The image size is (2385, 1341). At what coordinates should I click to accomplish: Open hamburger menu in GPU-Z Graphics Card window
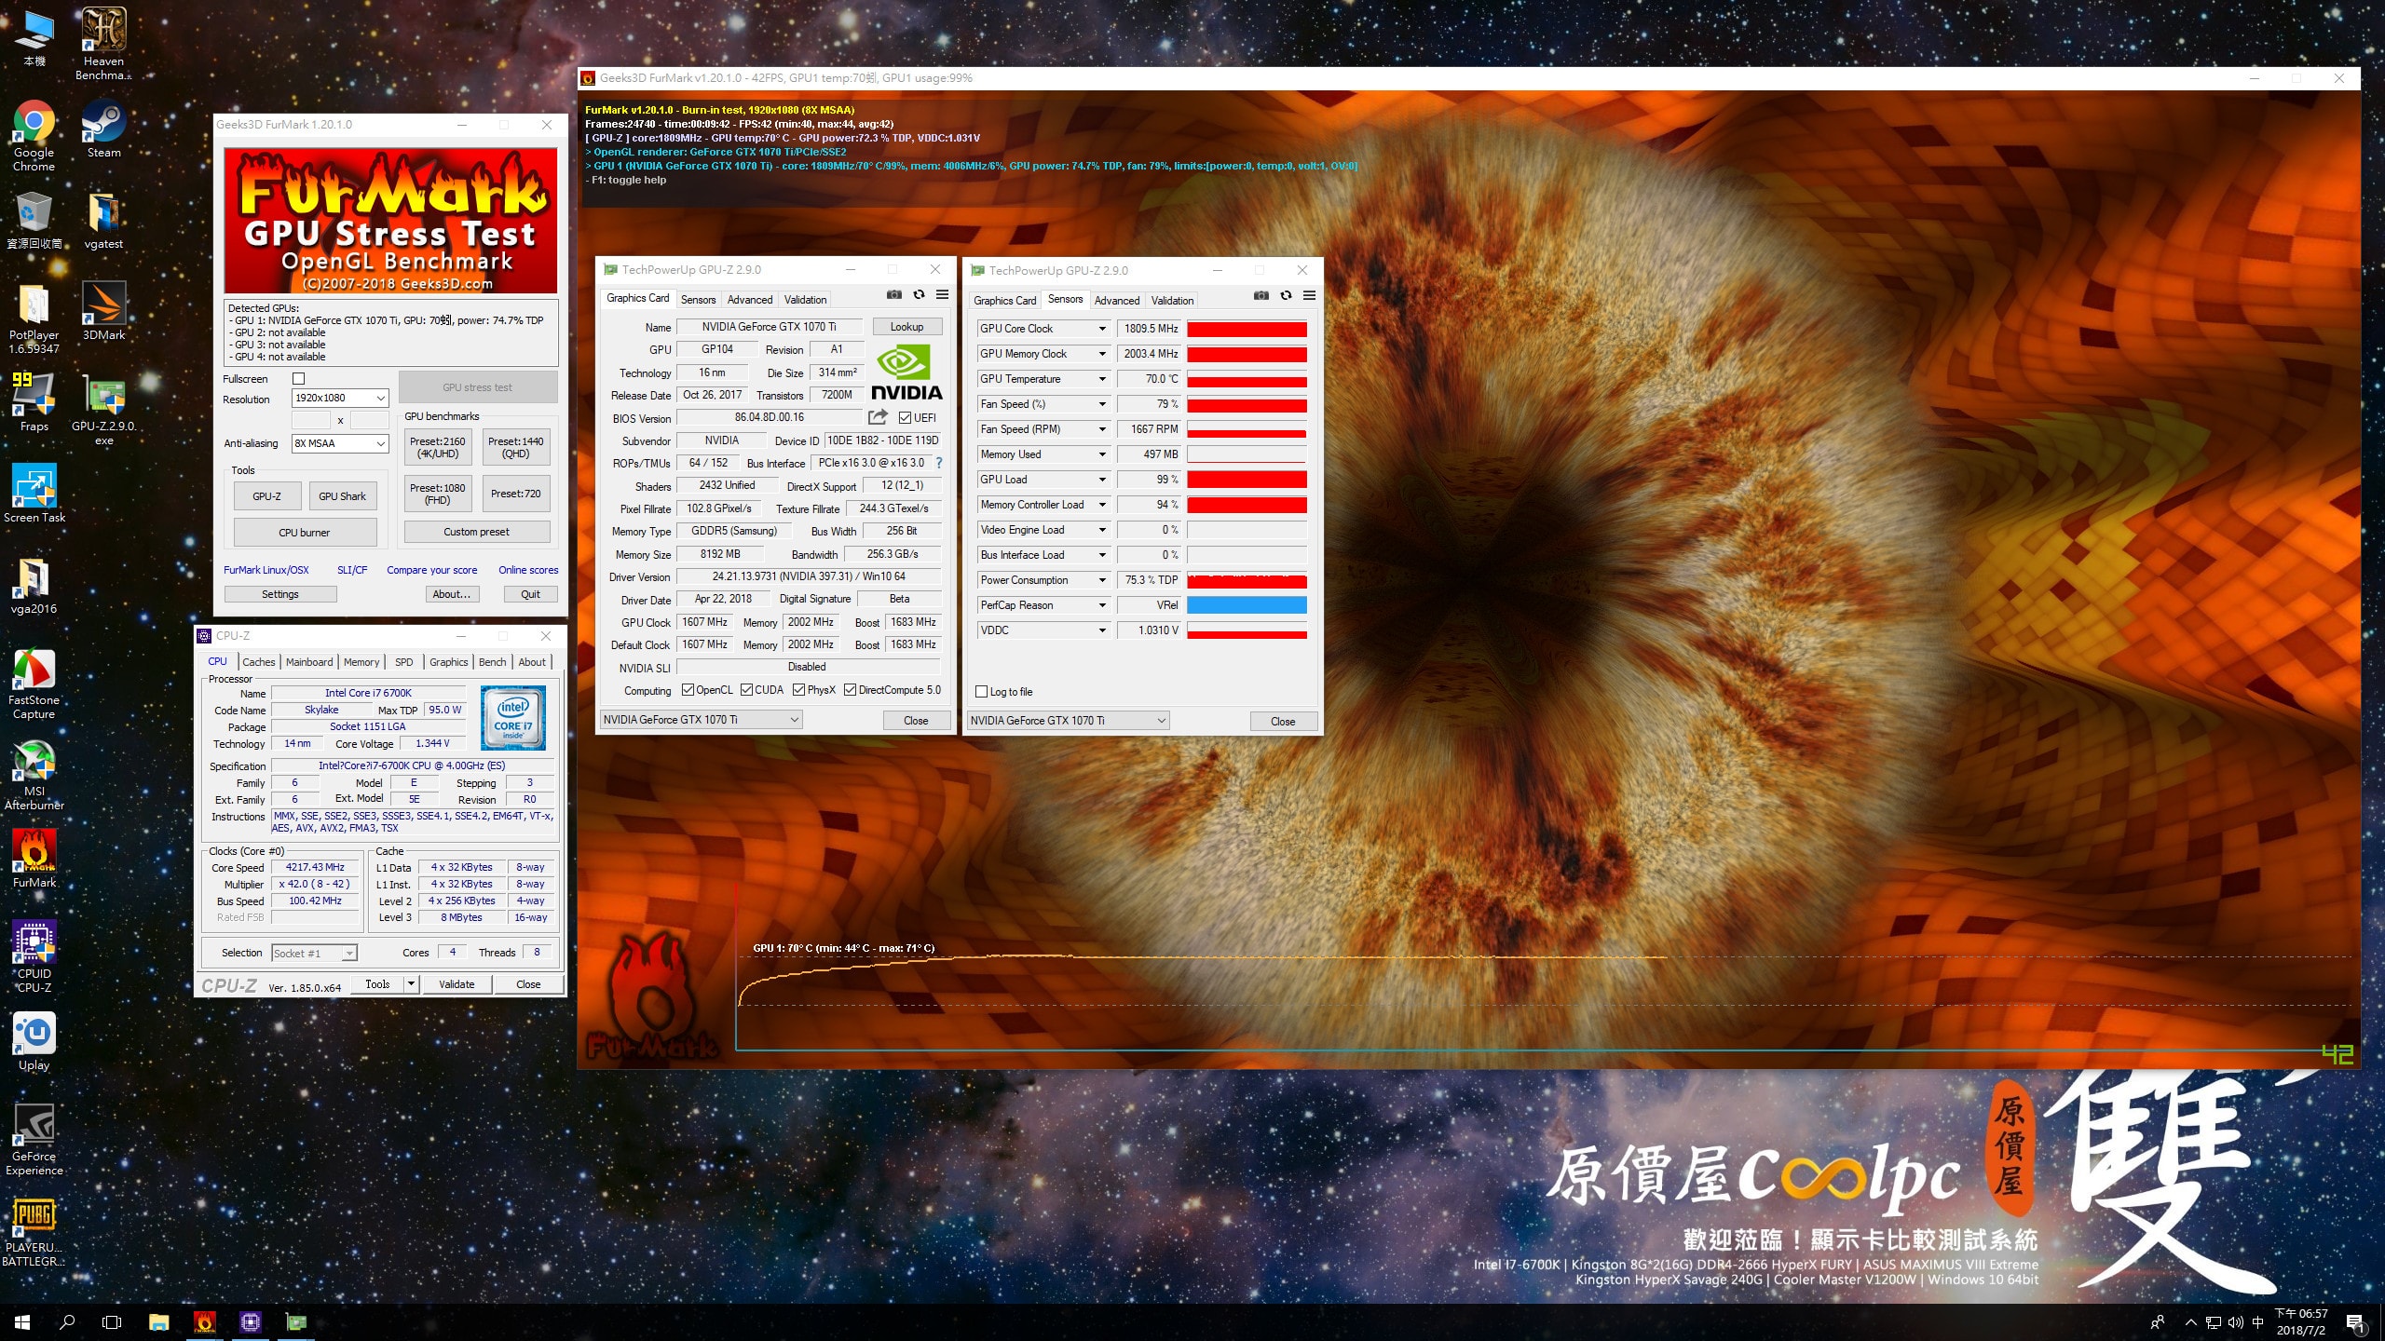pyautogui.click(x=943, y=294)
